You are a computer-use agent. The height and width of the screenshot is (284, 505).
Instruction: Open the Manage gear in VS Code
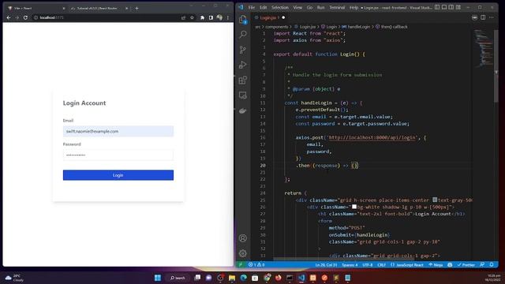(x=243, y=253)
